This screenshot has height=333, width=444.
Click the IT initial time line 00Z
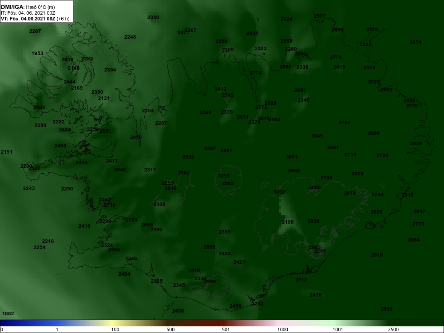coord(28,13)
